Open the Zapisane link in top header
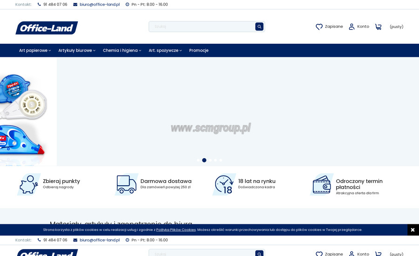The height and width of the screenshot is (256, 419). point(334,27)
